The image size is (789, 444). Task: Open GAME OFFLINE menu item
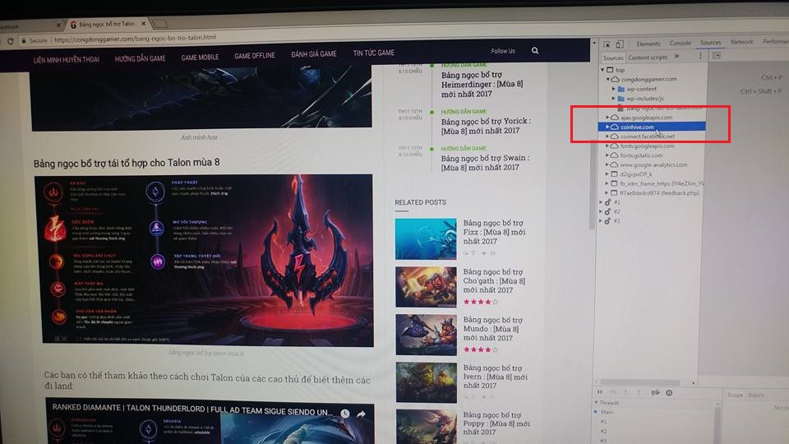click(255, 55)
